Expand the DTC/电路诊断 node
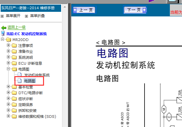Screen dimensions: 182x127 (8, 93)
